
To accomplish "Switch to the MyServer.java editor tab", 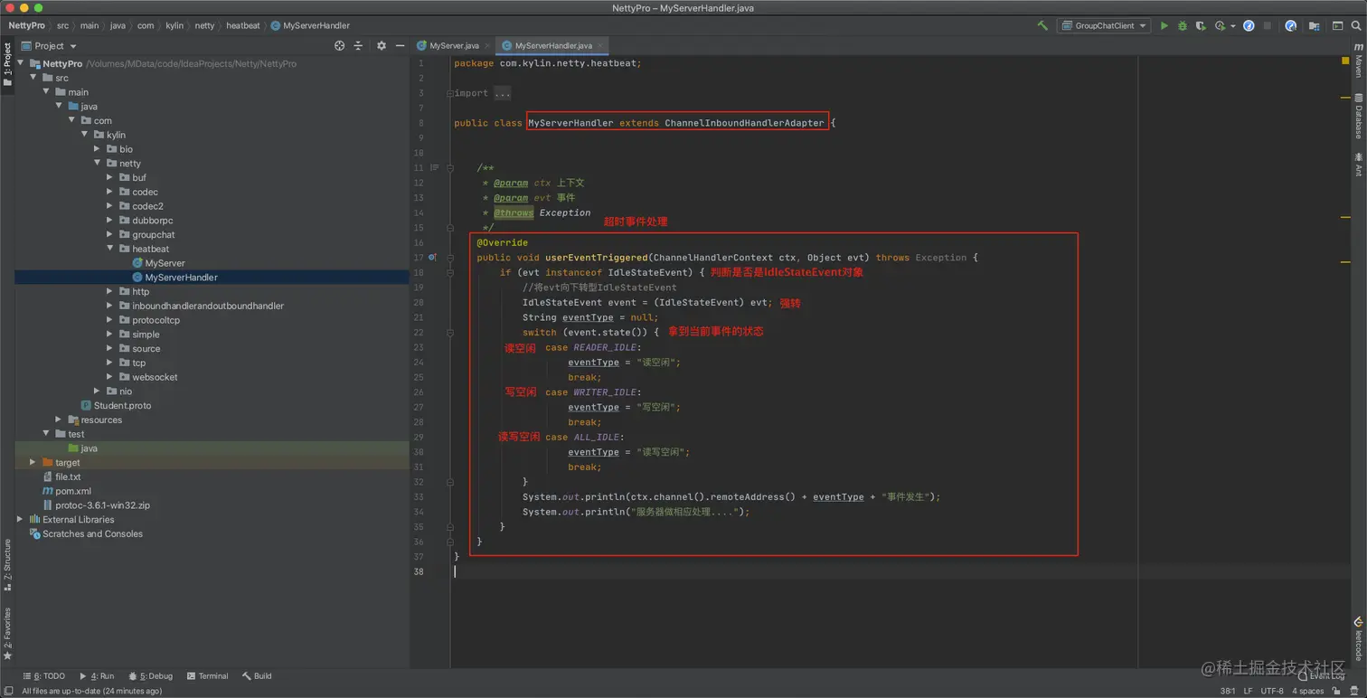I will pyautogui.click(x=454, y=45).
